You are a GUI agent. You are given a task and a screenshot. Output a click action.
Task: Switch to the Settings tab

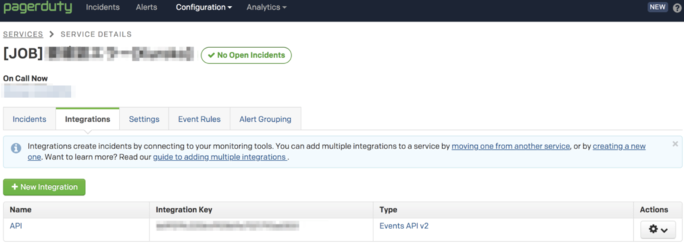144,119
